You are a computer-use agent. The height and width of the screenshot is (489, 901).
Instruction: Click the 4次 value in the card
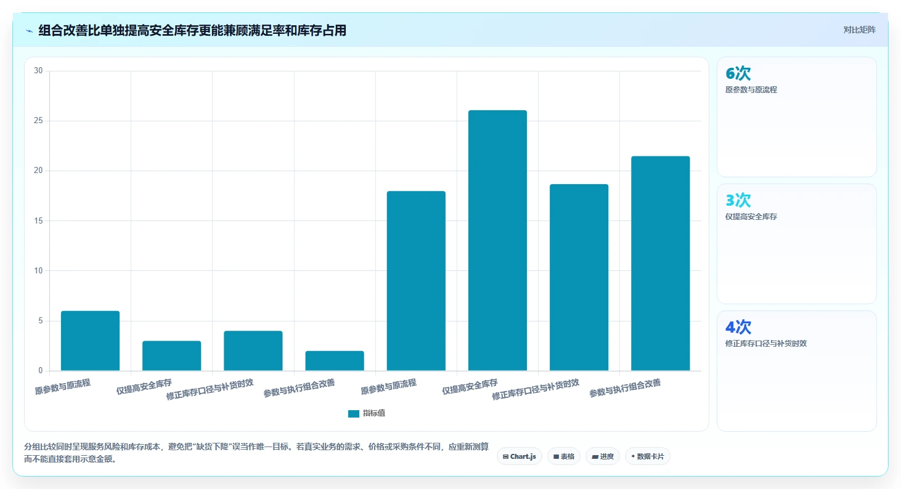[738, 327]
